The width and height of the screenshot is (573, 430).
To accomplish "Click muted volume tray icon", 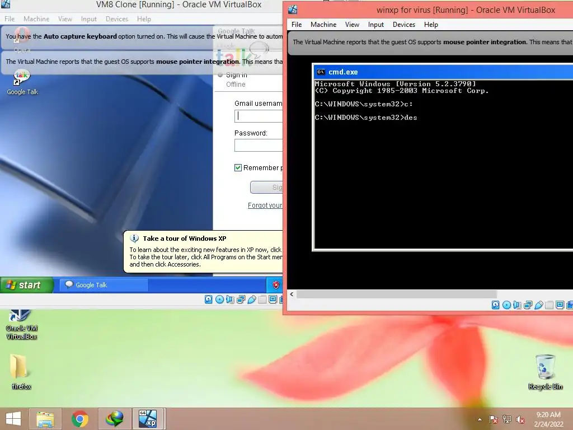I will (x=520, y=419).
